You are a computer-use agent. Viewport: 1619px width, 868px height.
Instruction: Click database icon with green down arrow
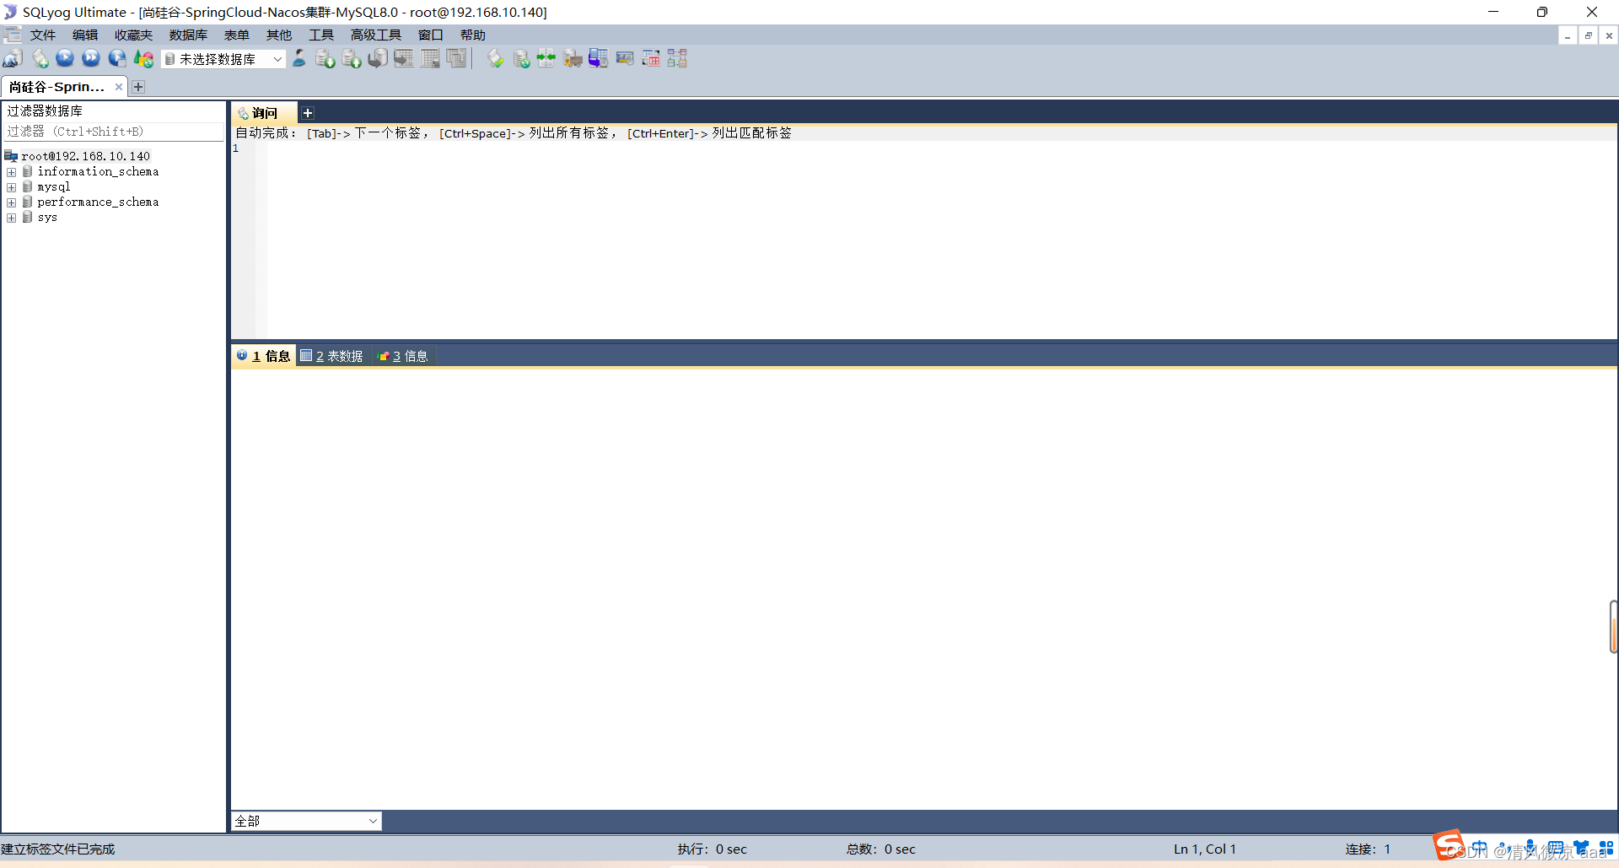[x=325, y=58]
